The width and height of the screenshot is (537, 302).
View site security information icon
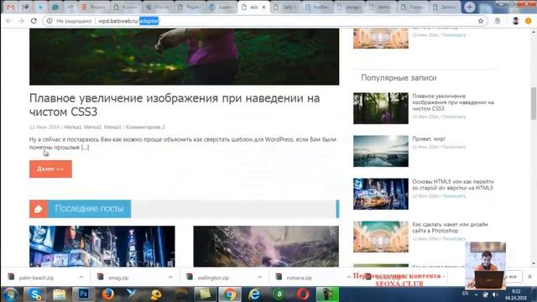[x=50, y=21]
